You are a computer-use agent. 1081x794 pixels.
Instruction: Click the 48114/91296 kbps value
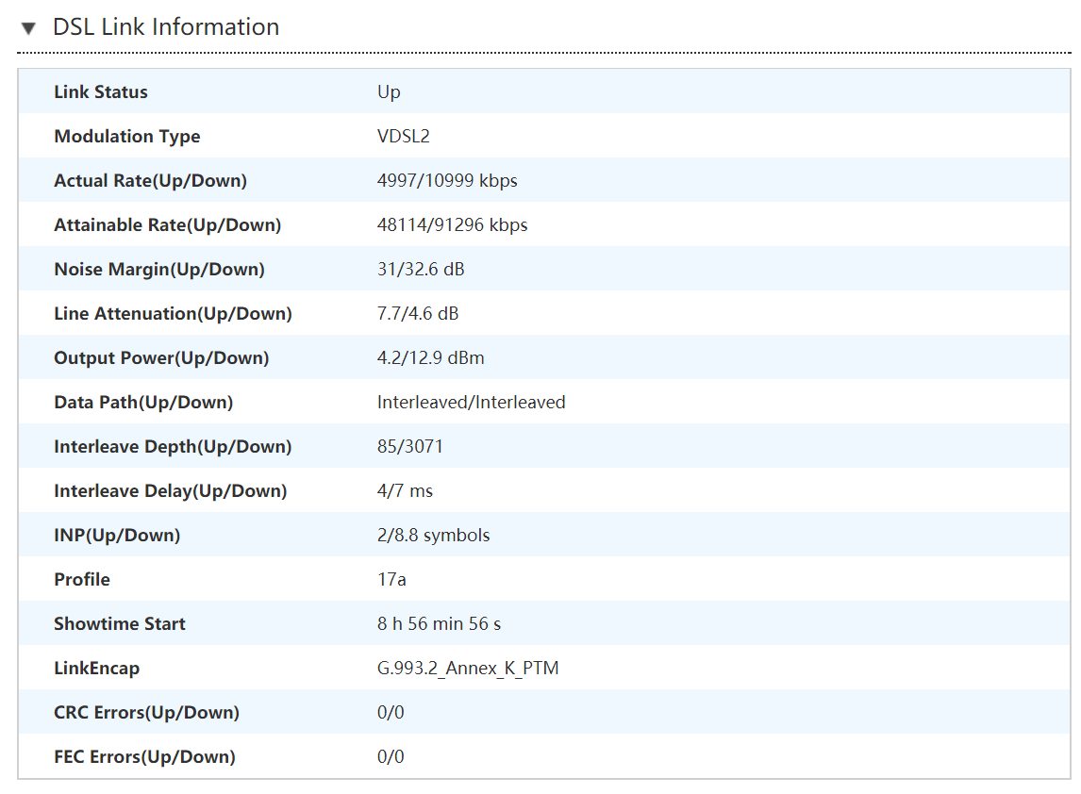coord(452,224)
